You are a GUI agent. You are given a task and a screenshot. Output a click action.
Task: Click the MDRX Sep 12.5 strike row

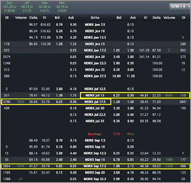[95, 153]
